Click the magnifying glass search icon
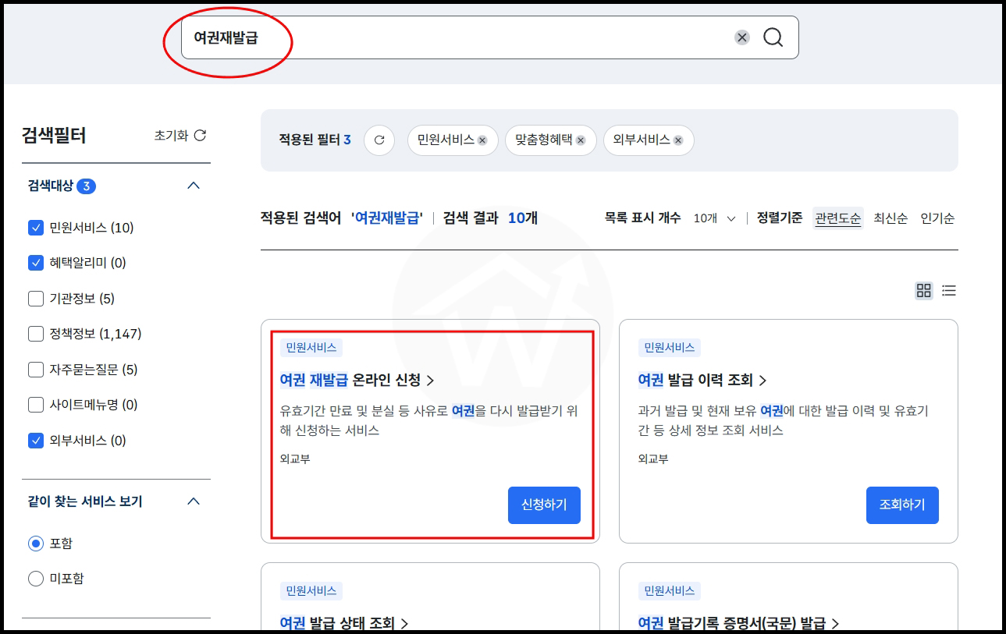The width and height of the screenshot is (1006, 634). 773,37
